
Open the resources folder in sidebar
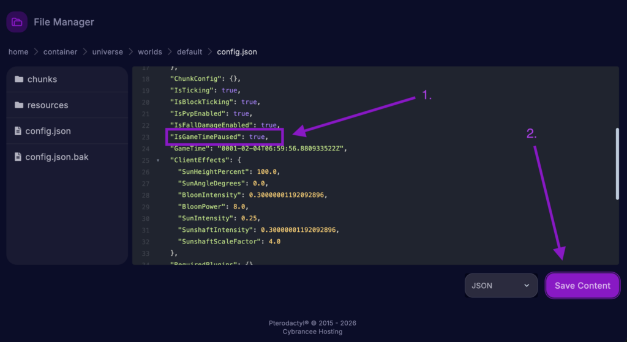click(48, 105)
